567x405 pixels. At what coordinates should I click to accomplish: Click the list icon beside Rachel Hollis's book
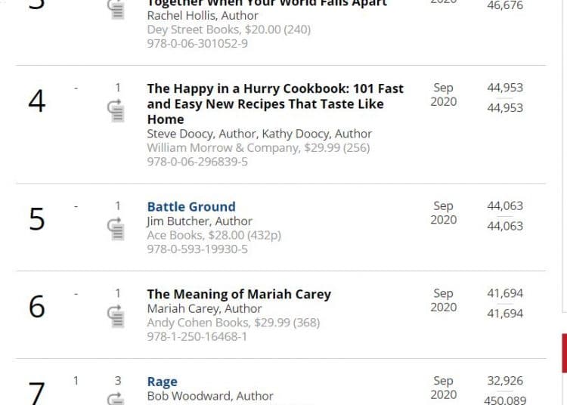point(117,8)
